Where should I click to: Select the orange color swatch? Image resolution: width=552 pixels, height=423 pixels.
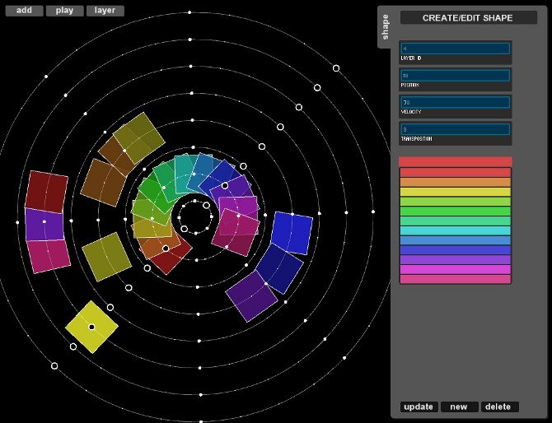pos(456,182)
